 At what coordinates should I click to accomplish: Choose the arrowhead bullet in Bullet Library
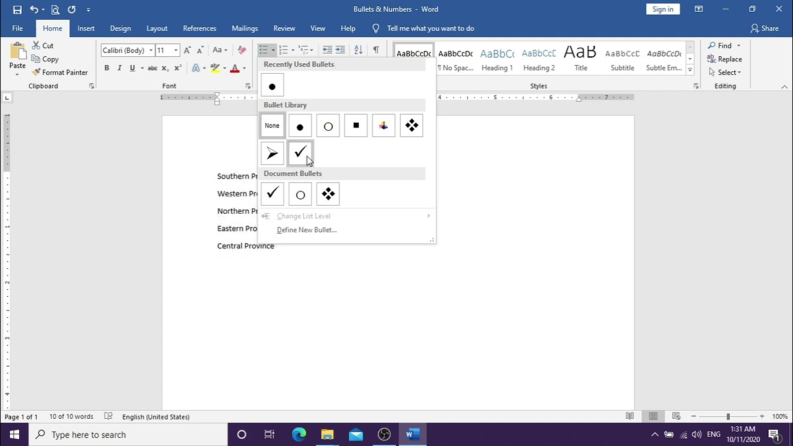273,153
